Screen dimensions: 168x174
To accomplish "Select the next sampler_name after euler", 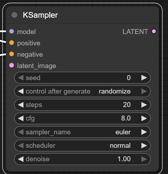I will click(144, 132).
